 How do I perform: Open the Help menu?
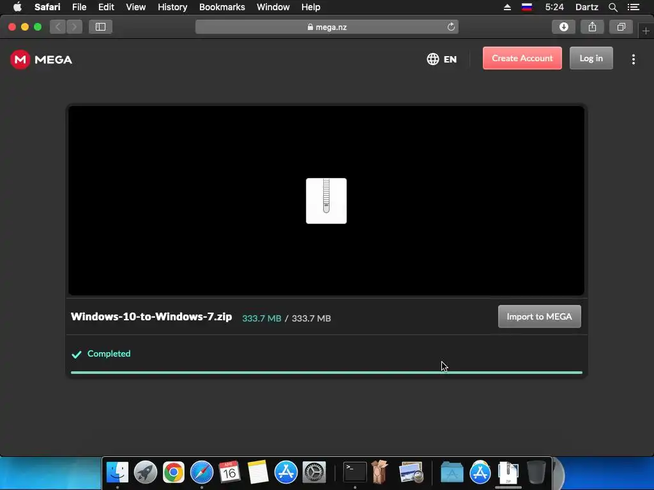click(x=311, y=7)
